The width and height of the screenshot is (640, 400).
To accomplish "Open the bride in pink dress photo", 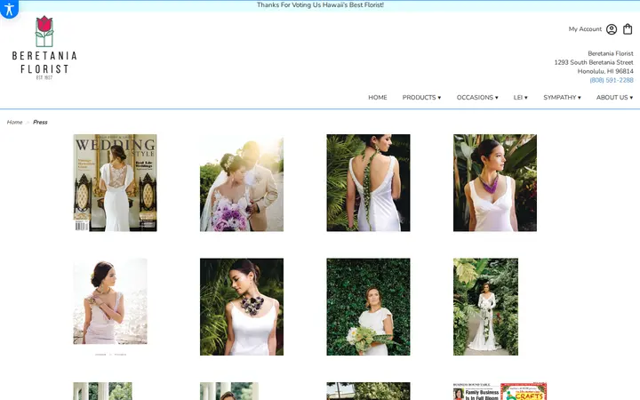I will pos(110,307).
